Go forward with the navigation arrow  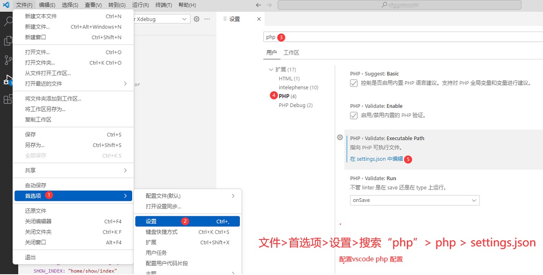coord(270,5)
